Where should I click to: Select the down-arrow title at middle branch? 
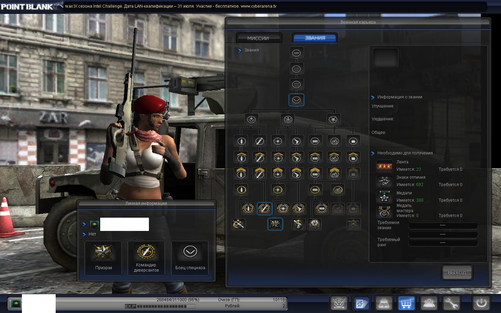point(288,119)
